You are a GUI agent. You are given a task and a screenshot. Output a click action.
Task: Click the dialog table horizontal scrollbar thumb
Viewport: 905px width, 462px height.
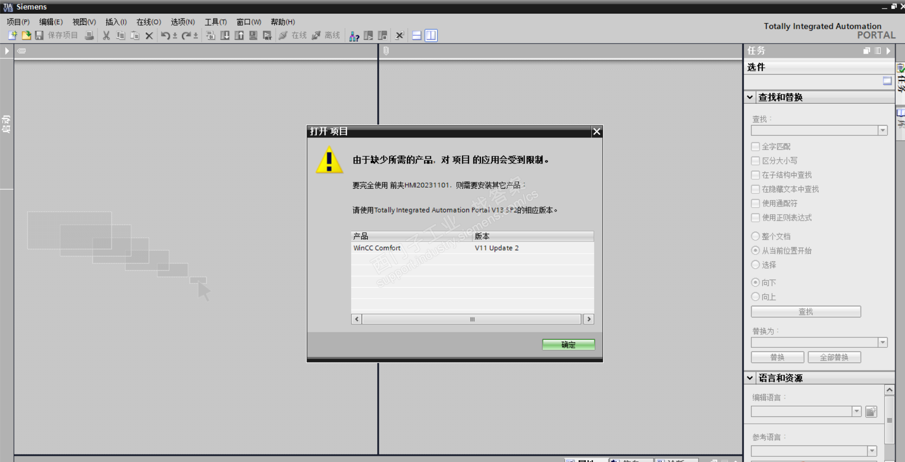click(x=472, y=319)
